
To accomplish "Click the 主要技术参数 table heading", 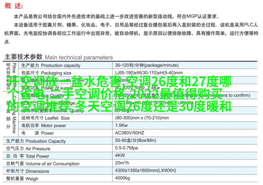I will coord(23,57).
